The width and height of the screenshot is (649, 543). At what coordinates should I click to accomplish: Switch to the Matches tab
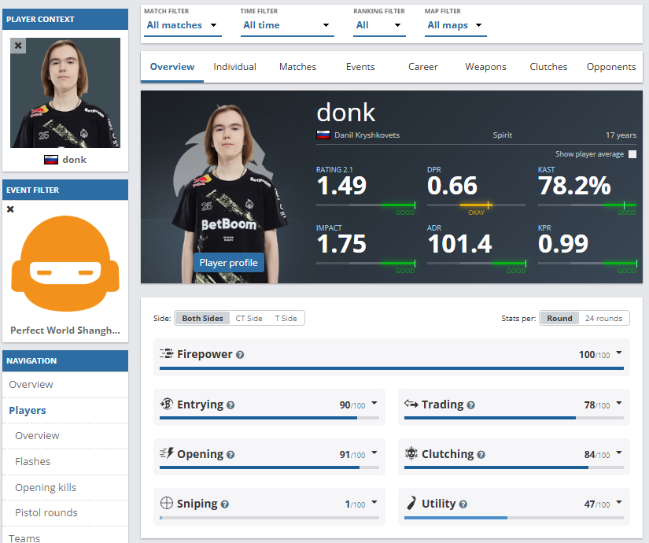[x=297, y=67]
